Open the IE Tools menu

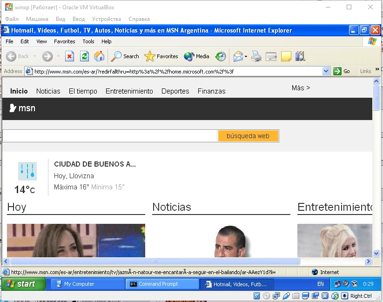click(x=88, y=41)
